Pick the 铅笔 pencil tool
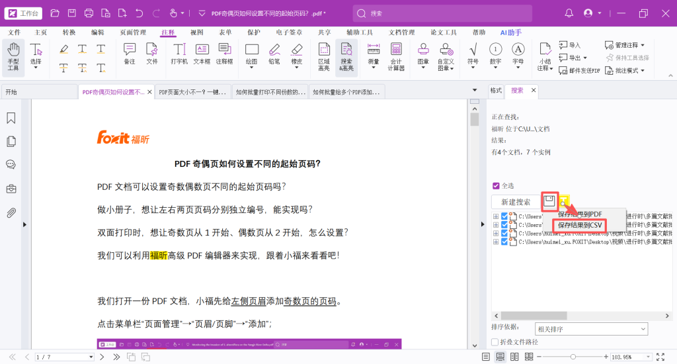 click(274, 54)
